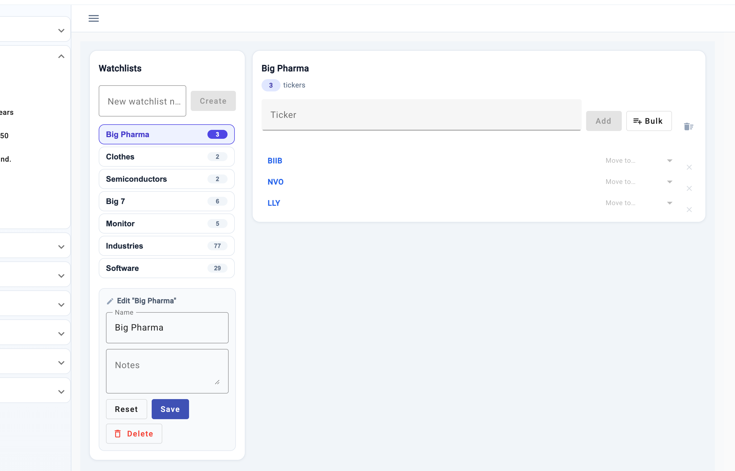Save the watchlist edits
Image resolution: width=735 pixels, height=471 pixels.
[170, 409]
